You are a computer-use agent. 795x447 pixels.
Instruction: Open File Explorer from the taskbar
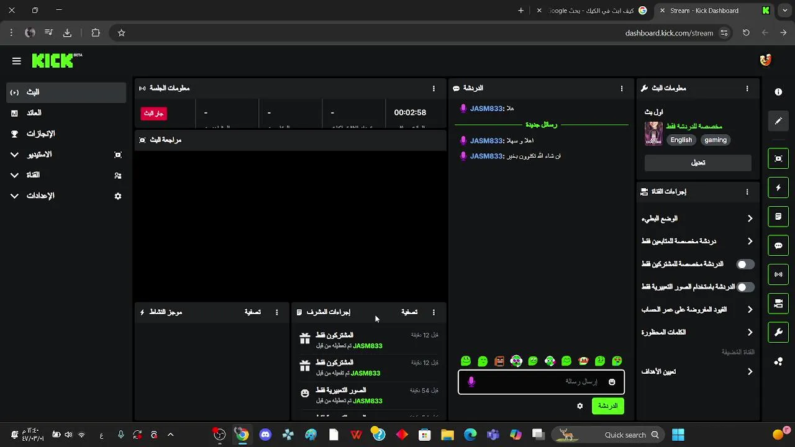click(447, 435)
